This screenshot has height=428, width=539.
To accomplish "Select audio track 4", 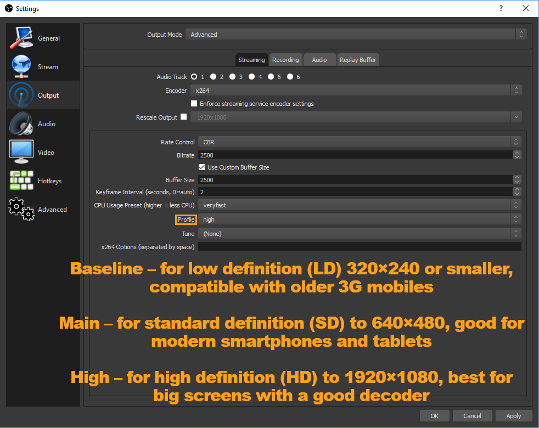I will [x=252, y=77].
